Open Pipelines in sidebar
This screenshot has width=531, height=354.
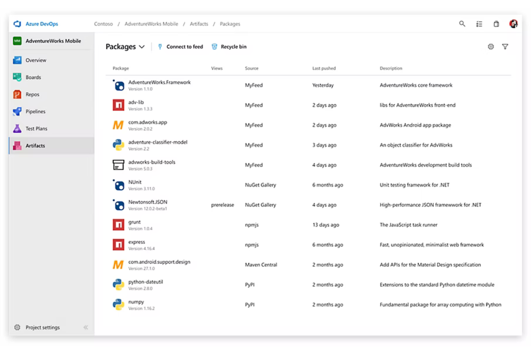click(52, 112)
